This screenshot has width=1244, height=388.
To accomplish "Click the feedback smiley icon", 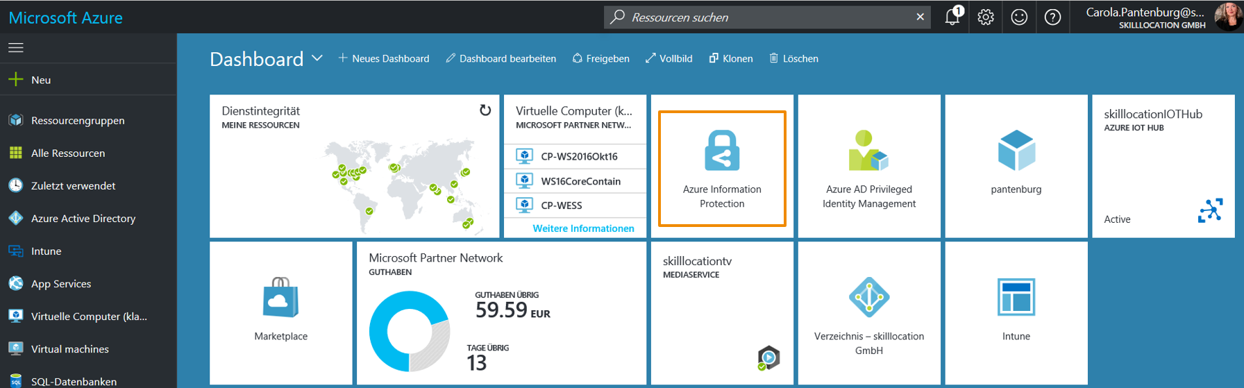I will (1018, 17).
